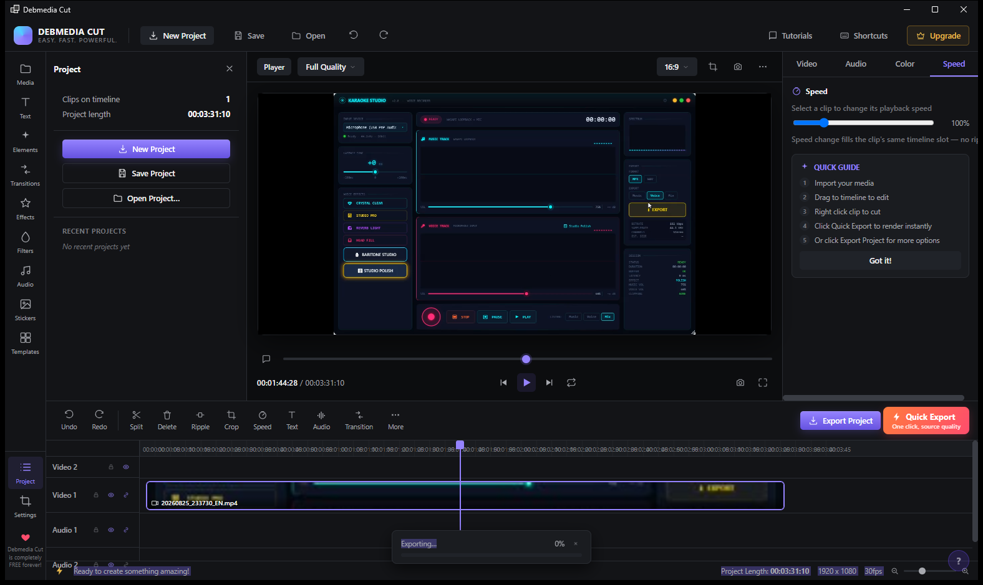Cancel the Exporting progress dialog
Viewport: 983px width, 585px height.
(x=576, y=543)
